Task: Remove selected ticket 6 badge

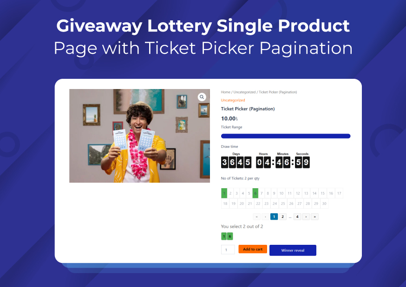Action: [230, 236]
